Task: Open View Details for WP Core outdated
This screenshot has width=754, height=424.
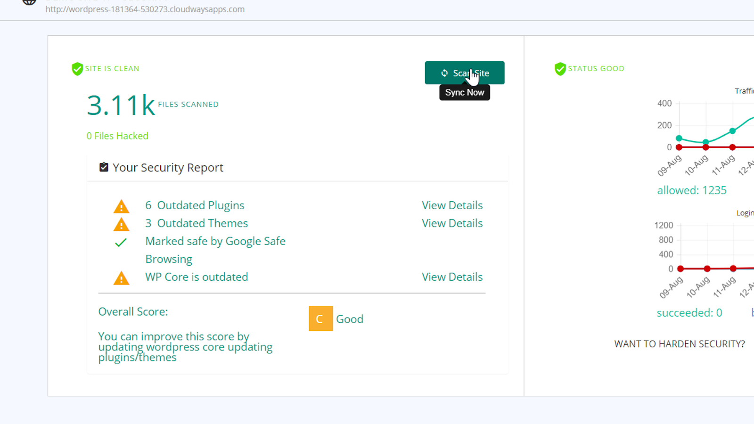Action: [452, 277]
